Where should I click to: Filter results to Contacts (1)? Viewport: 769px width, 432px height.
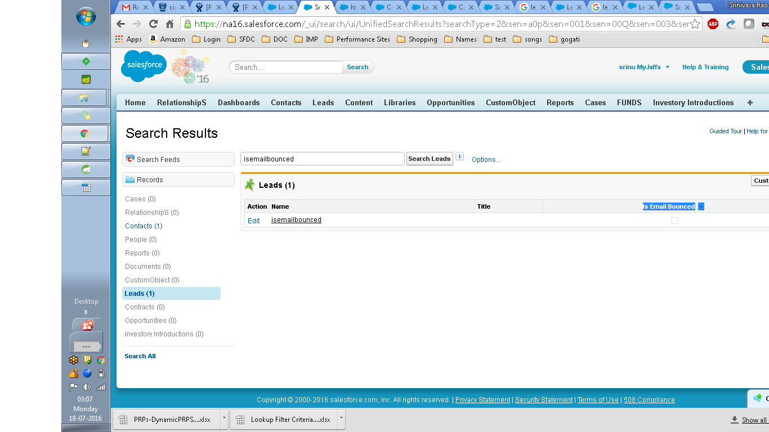144,226
